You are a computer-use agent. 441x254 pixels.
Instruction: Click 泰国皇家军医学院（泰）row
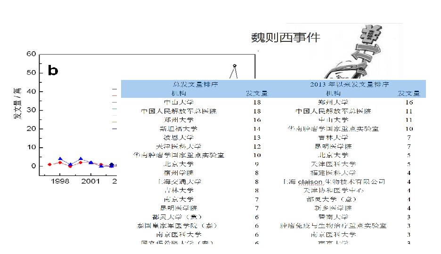tap(177, 226)
